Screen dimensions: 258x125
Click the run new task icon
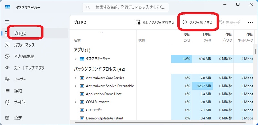coord(138,22)
